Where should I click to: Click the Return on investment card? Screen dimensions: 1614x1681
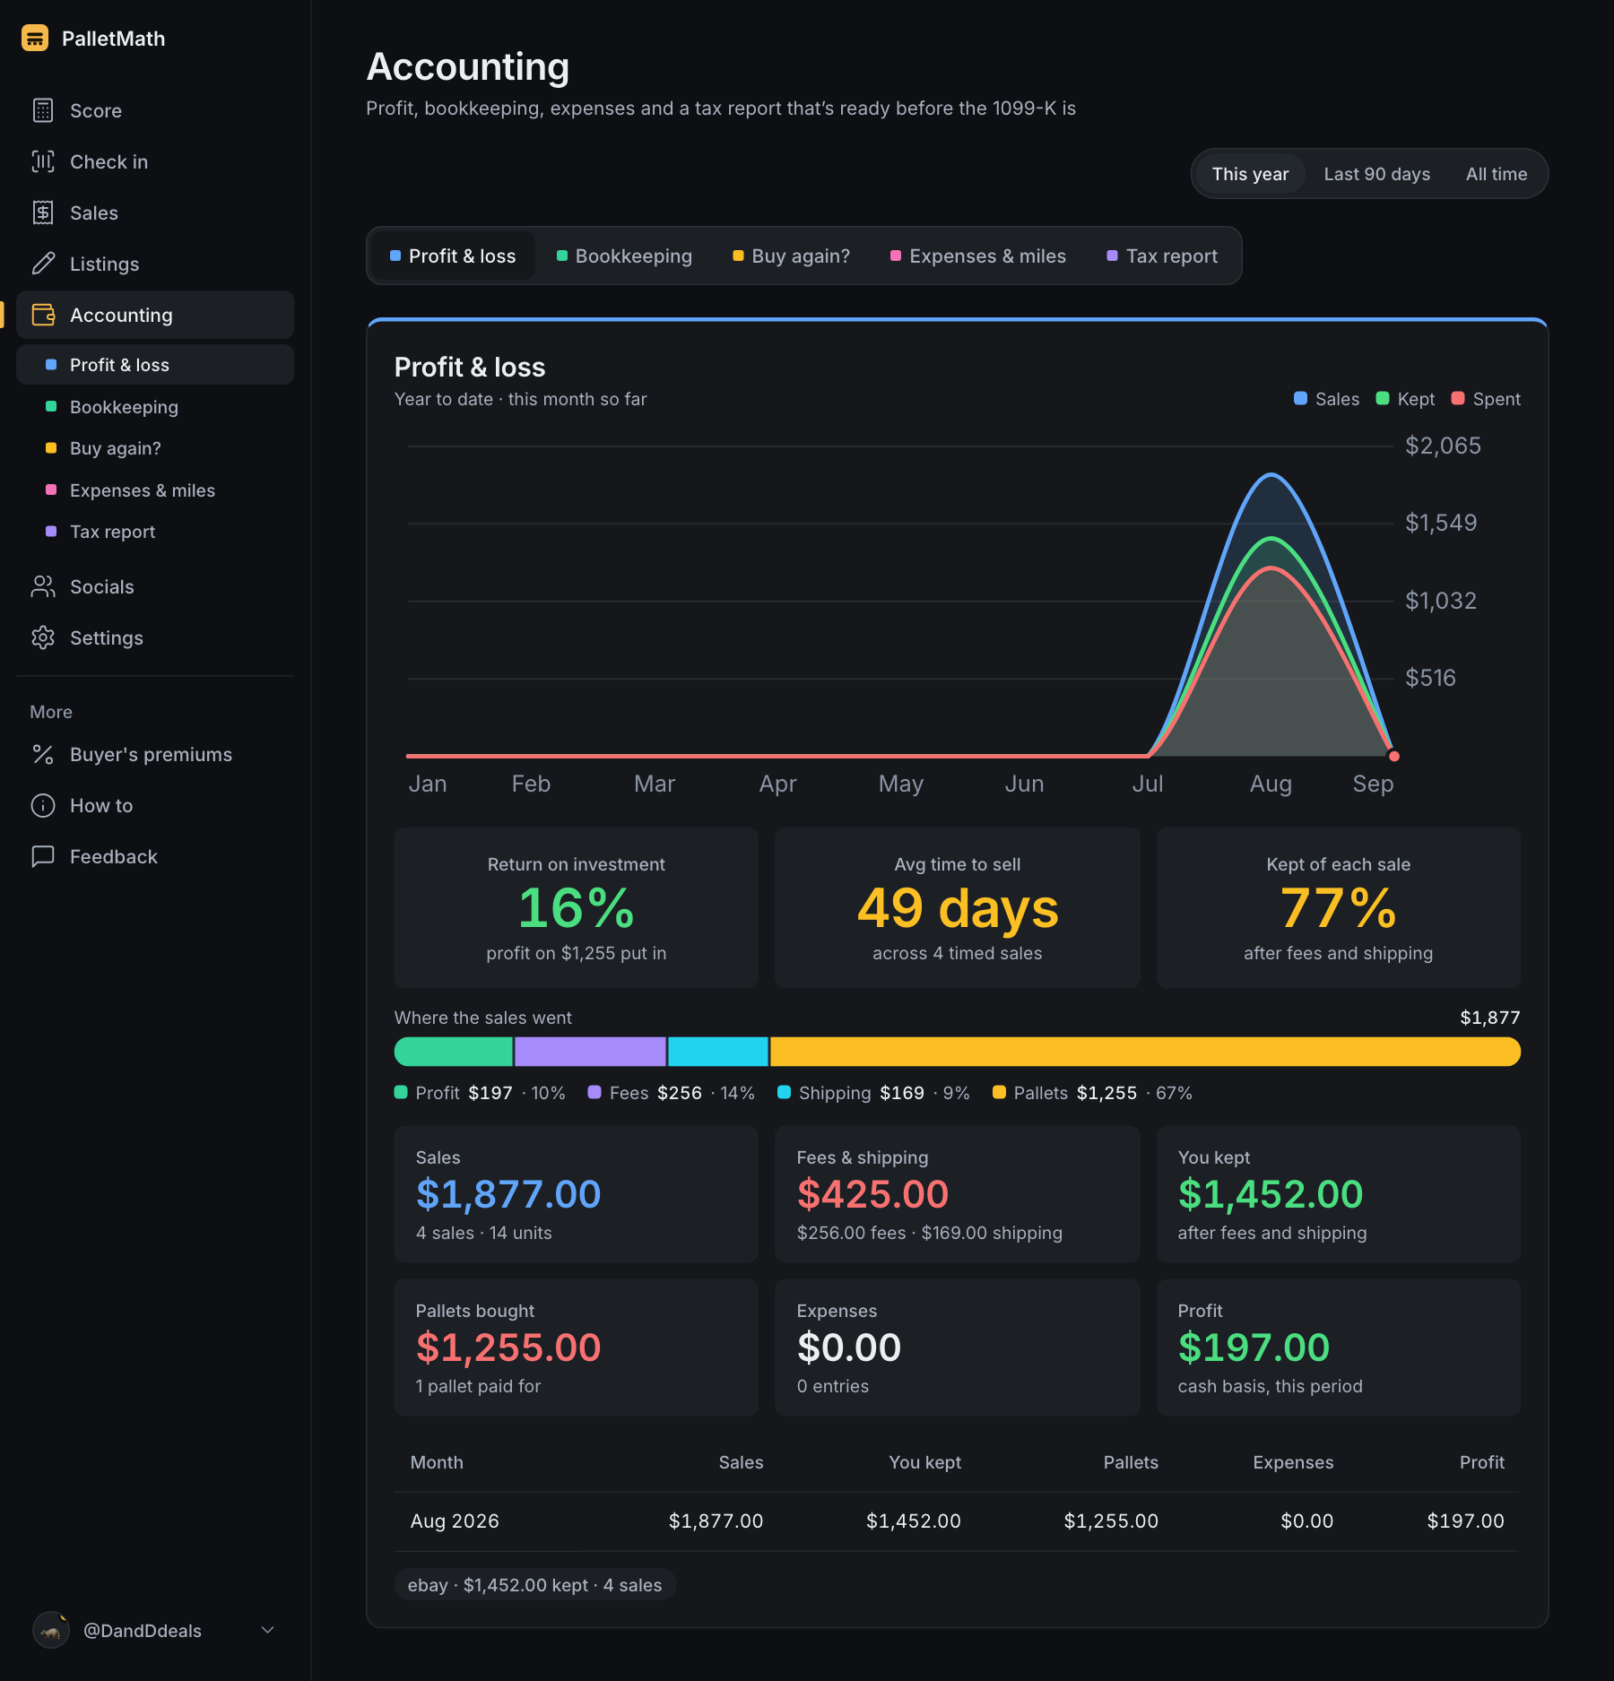pos(577,907)
